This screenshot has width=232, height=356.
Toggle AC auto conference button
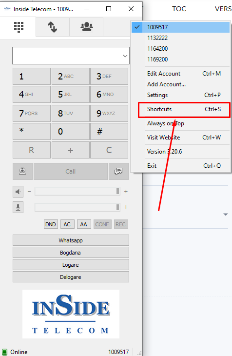[67, 224]
